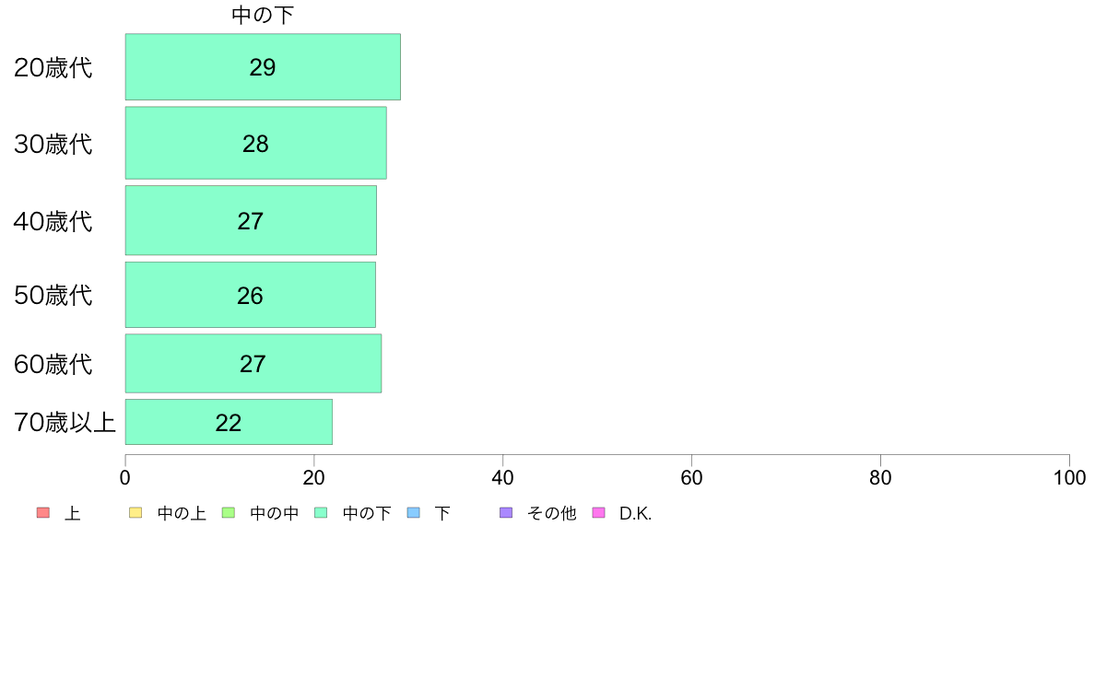The width and height of the screenshot is (1095, 678).
Task: Click the green 中の中 legend swatch
Action: 229,513
